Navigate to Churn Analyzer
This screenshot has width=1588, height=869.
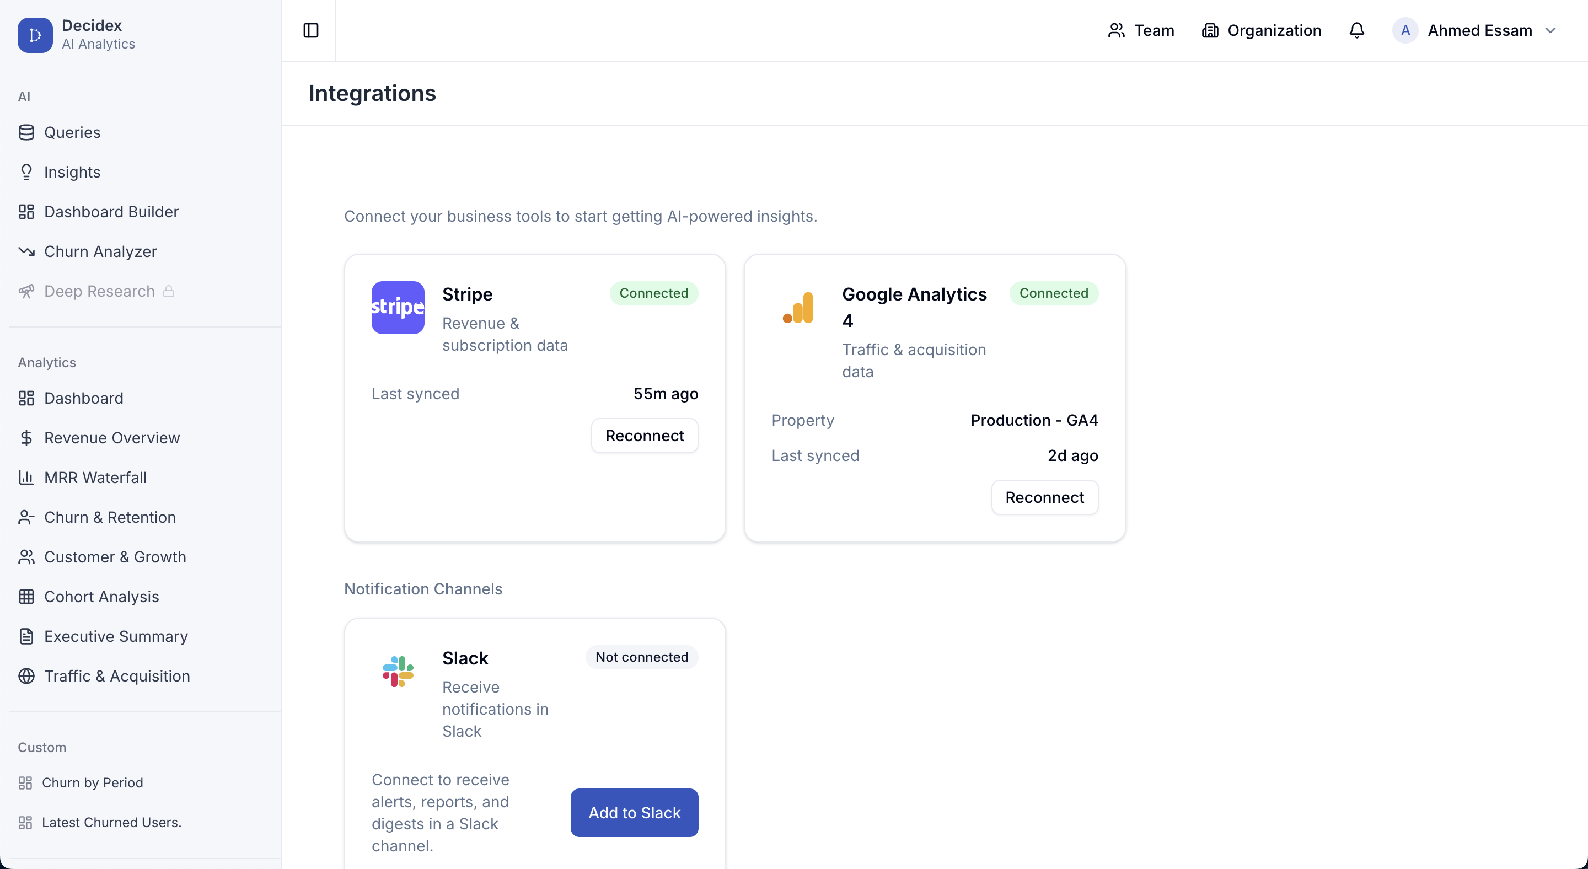click(x=100, y=251)
